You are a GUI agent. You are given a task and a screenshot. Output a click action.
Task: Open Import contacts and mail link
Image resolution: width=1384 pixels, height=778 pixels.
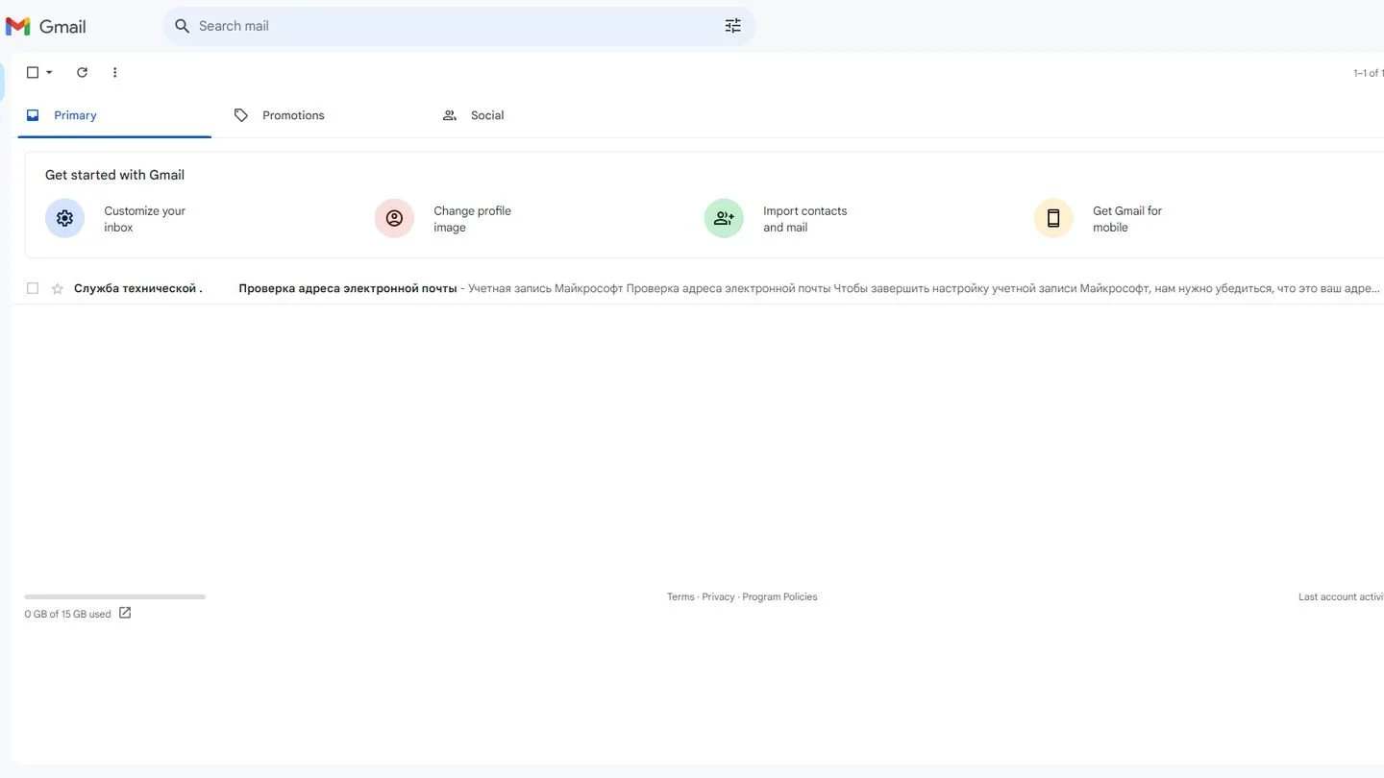point(804,219)
